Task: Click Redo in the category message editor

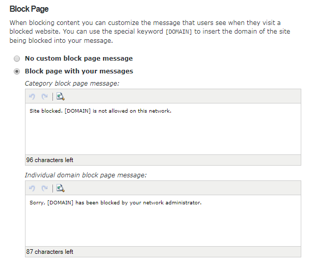Action: tap(44, 97)
